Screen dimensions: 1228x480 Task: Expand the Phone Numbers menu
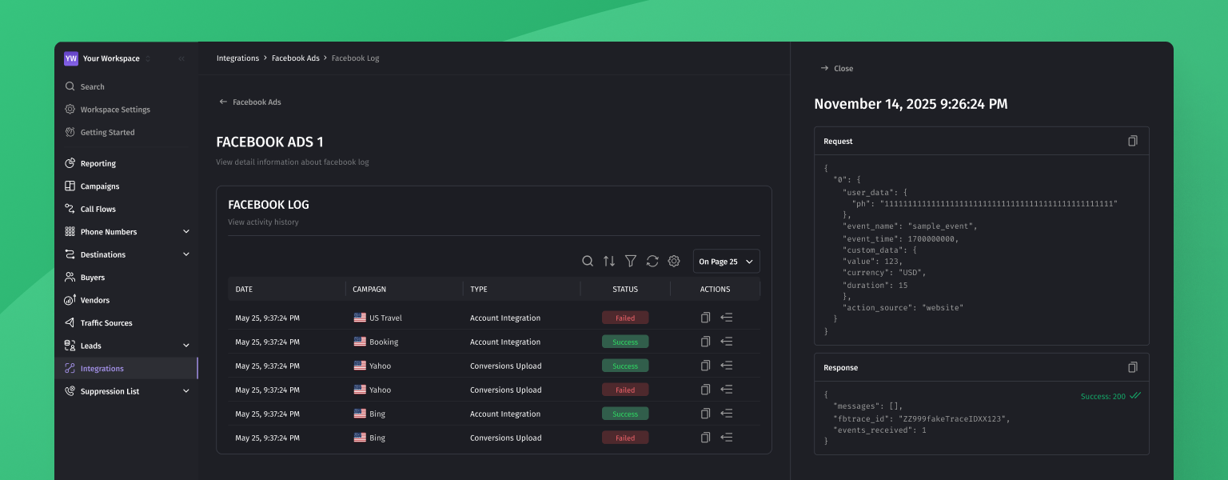click(186, 232)
